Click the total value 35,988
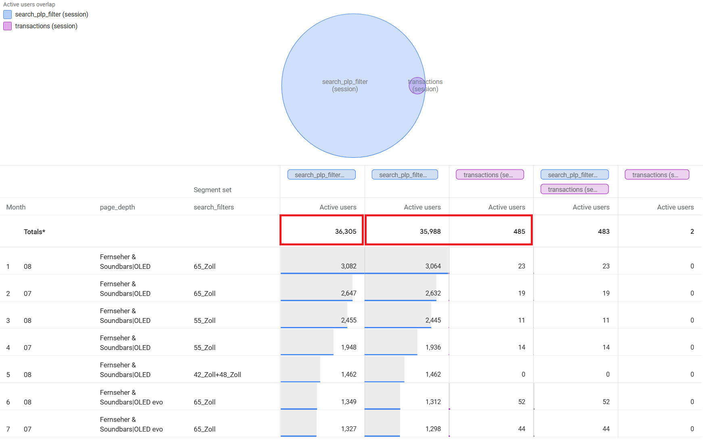Screen dimensions: 703x440 click(430, 231)
